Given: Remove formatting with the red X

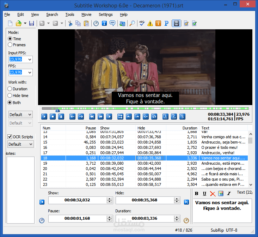Looking at the screenshot, I should pos(213,194).
